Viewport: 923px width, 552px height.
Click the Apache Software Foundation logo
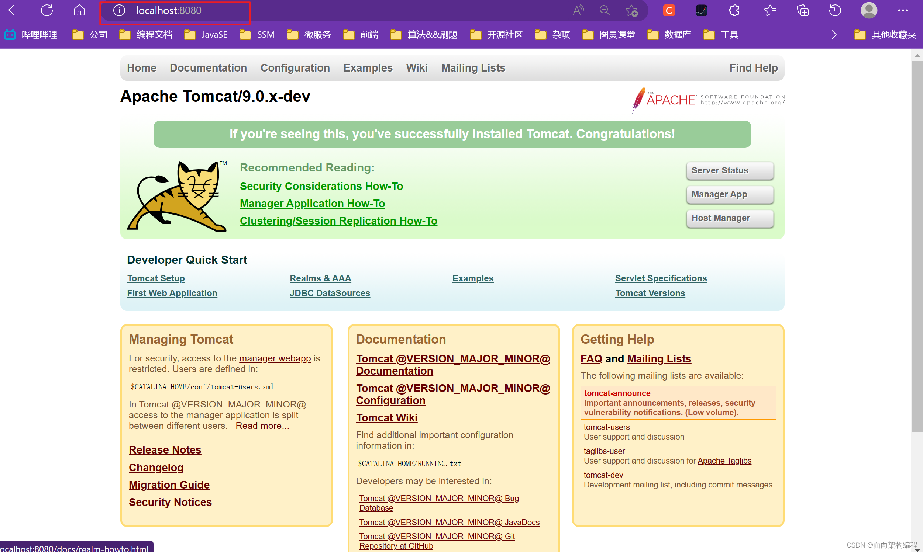click(x=708, y=100)
